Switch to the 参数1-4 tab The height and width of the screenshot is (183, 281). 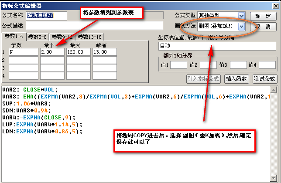pyautogui.click(x=14, y=36)
